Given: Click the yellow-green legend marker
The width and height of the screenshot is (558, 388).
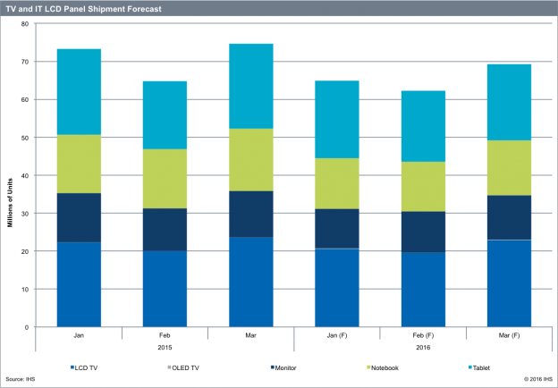Looking at the screenshot, I should 368,367.
